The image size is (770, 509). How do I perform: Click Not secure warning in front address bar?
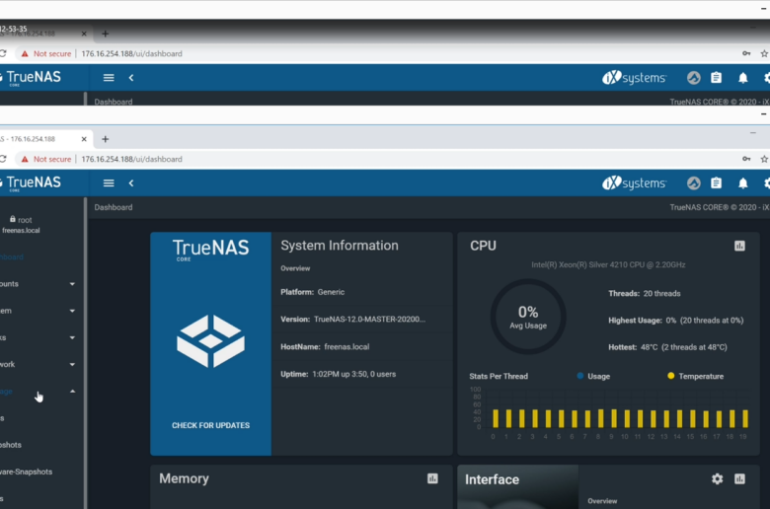(x=46, y=159)
